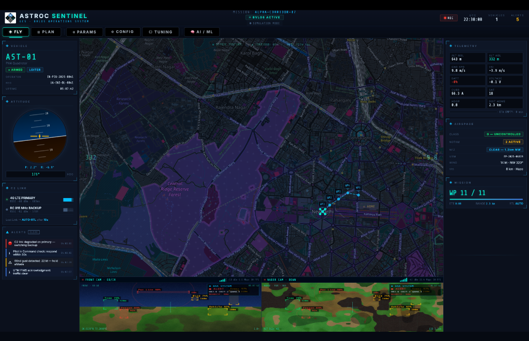The width and height of the screenshot is (529, 341).
Task: Click the gear icon on the CONFIG tab
Action: tap(112, 31)
